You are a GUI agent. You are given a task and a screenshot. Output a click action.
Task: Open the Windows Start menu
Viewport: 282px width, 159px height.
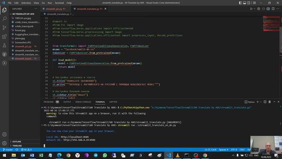[4, 155]
